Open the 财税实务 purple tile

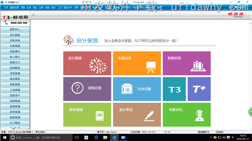(187, 63)
